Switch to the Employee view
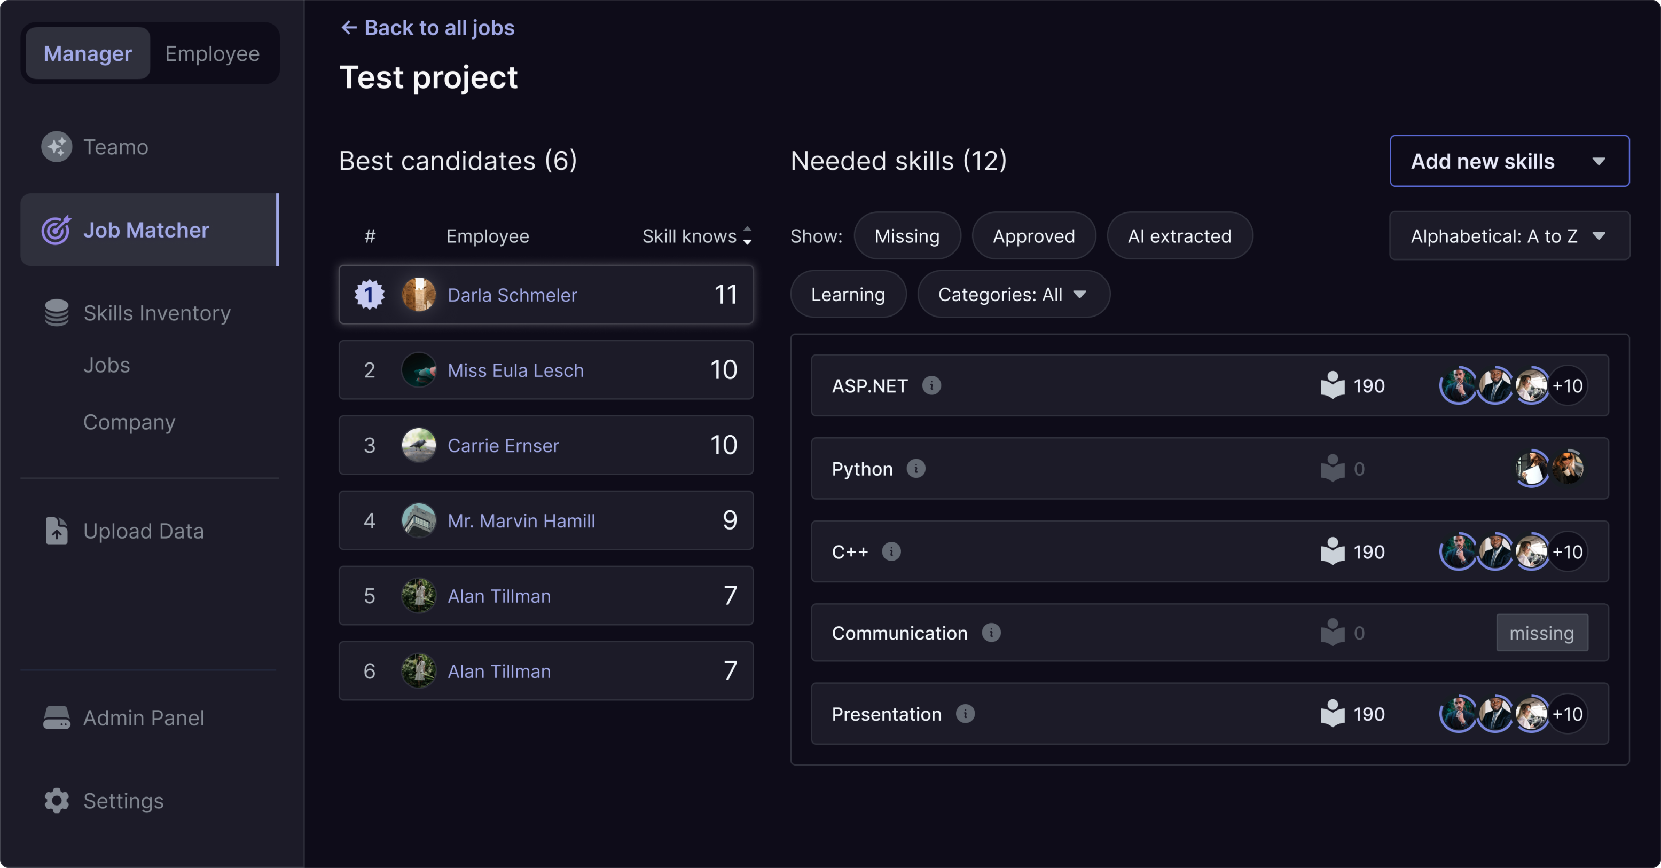Viewport: 1661px width, 868px height. [212, 53]
